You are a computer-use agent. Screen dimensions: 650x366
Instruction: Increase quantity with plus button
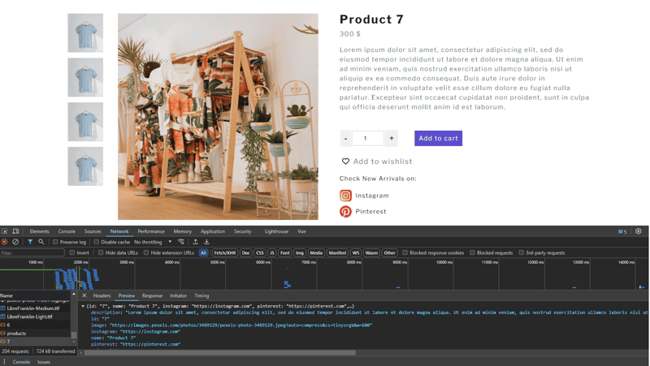[392, 138]
